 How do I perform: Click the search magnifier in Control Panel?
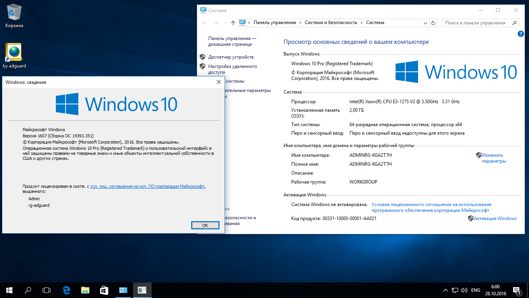pyautogui.click(x=515, y=23)
